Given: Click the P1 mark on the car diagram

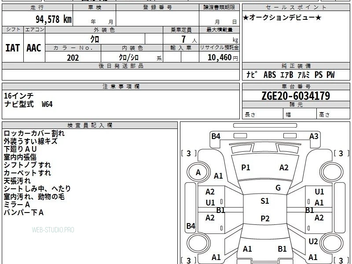Looking at the screenshot, I should click(246, 168).
